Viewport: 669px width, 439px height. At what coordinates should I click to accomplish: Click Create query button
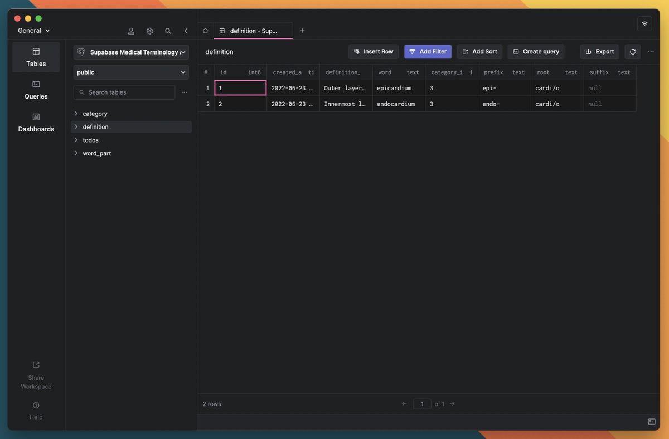tap(536, 52)
